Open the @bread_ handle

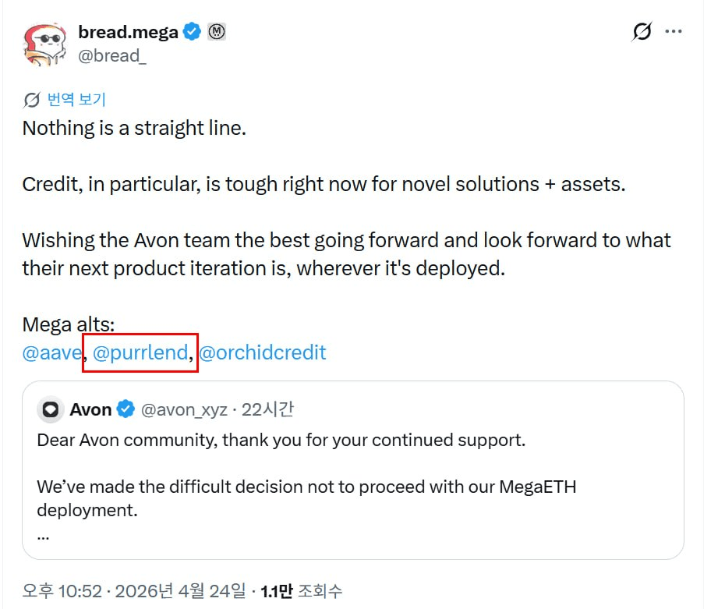pyautogui.click(x=111, y=56)
